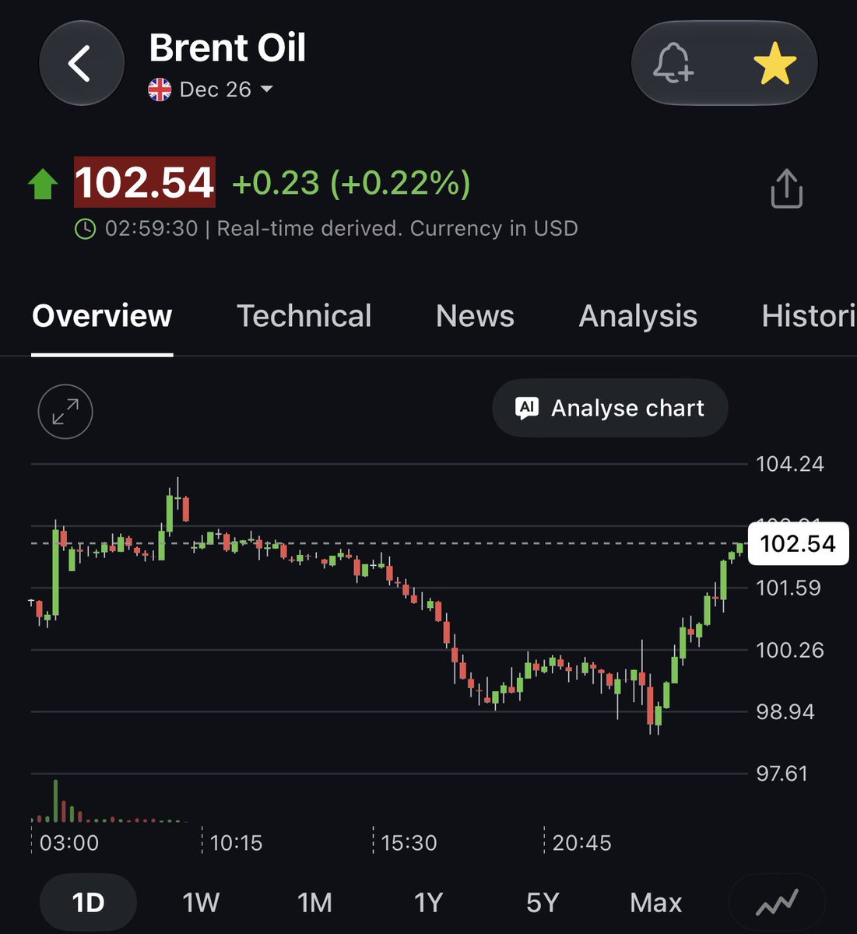Tap the 104.24 axis label
This screenshot has width=857, height=934.
(x=790, y=464)
